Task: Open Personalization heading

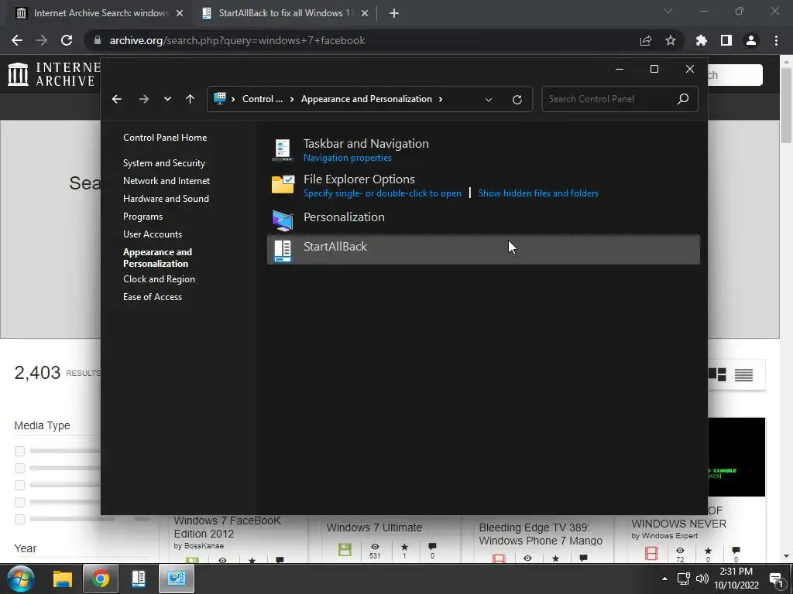Action: (x=344, y=217)
